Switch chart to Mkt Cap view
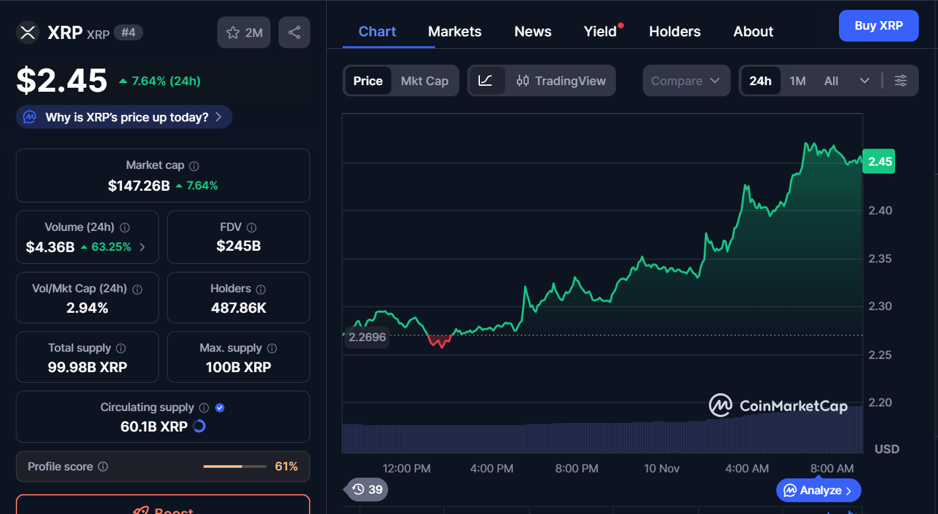 click(424, 80)
